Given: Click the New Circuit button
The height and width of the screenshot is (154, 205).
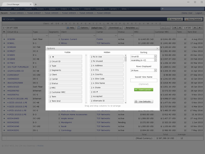Looking at the screenshot, I should click(x=175, y=19).
